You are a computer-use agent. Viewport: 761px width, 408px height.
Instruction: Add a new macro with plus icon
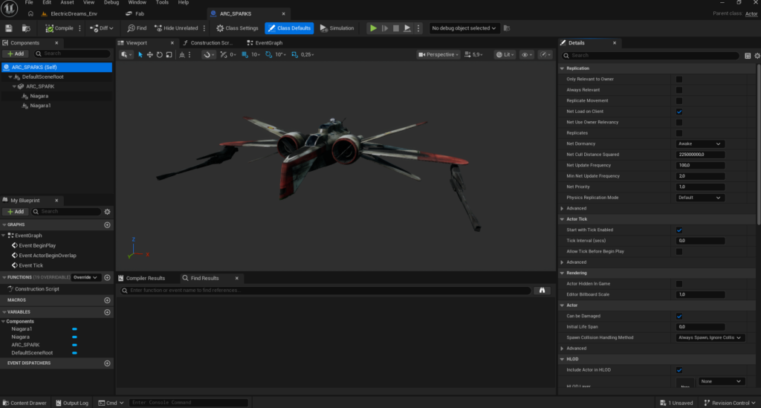107,300
